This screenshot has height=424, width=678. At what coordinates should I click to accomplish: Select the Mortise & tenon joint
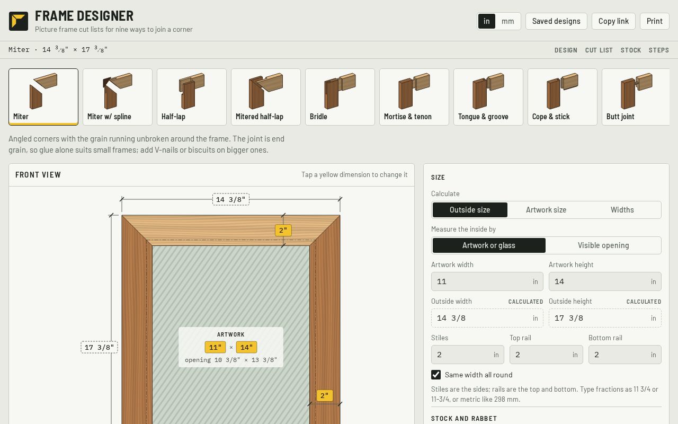pos(414,97)
